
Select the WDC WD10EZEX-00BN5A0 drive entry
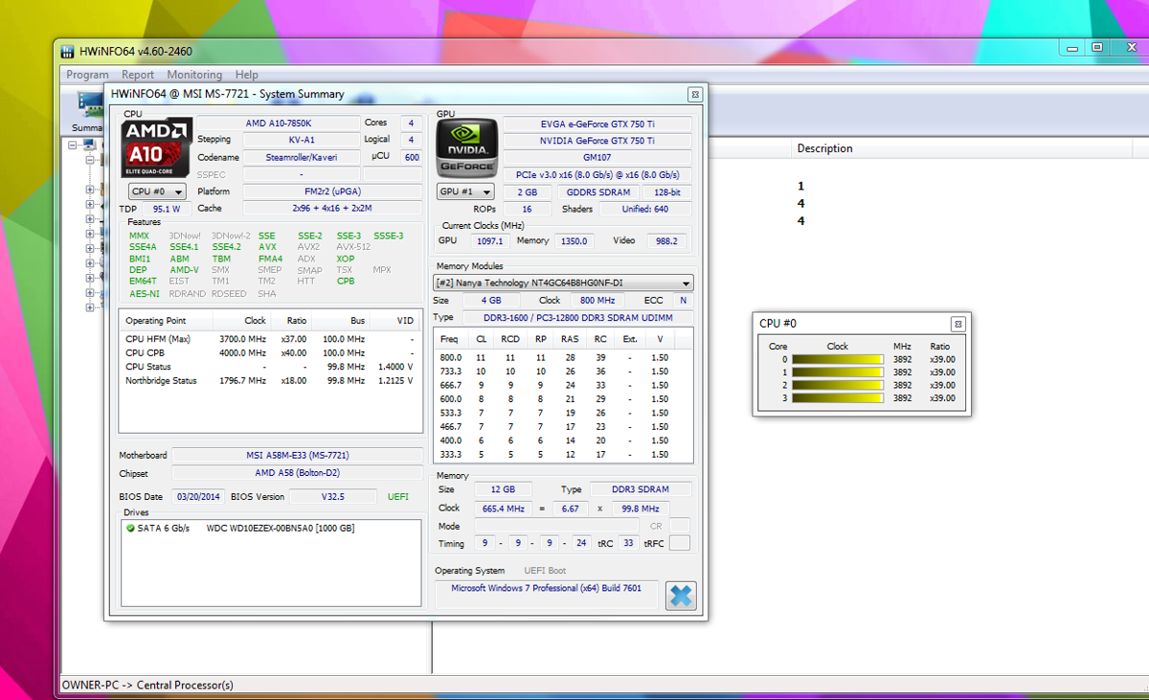pos(281,528)
